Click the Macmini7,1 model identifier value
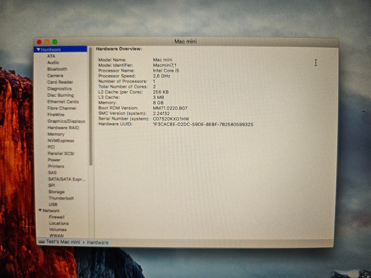The image size is (371, 278). [x=165, y=66]
